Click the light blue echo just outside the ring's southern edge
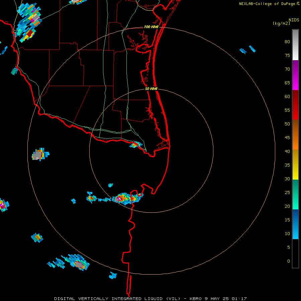 113,275
